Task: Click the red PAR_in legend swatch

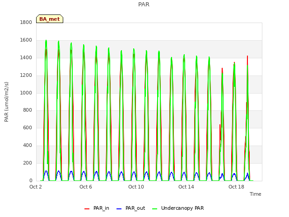Action: [87, 209]
